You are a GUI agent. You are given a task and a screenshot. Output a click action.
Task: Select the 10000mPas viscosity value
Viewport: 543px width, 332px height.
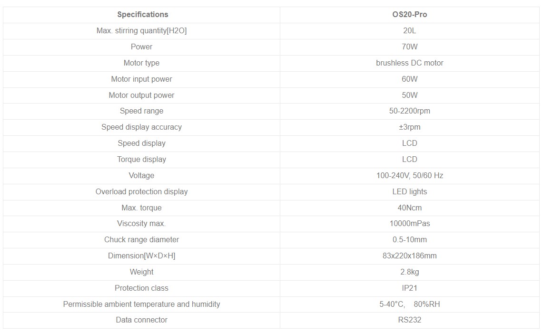click(x=409, y=224)
